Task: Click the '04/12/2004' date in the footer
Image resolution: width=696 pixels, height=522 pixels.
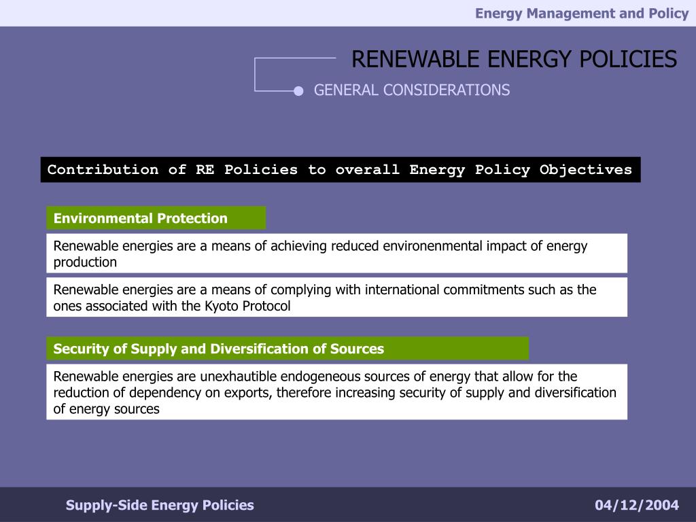Action: pyautogui.click(x=637, y=505)
